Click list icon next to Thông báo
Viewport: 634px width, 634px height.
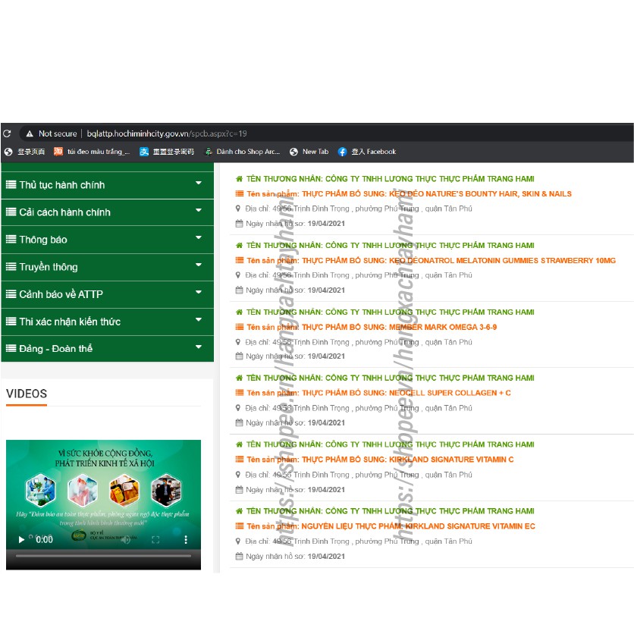pos(11,239)
